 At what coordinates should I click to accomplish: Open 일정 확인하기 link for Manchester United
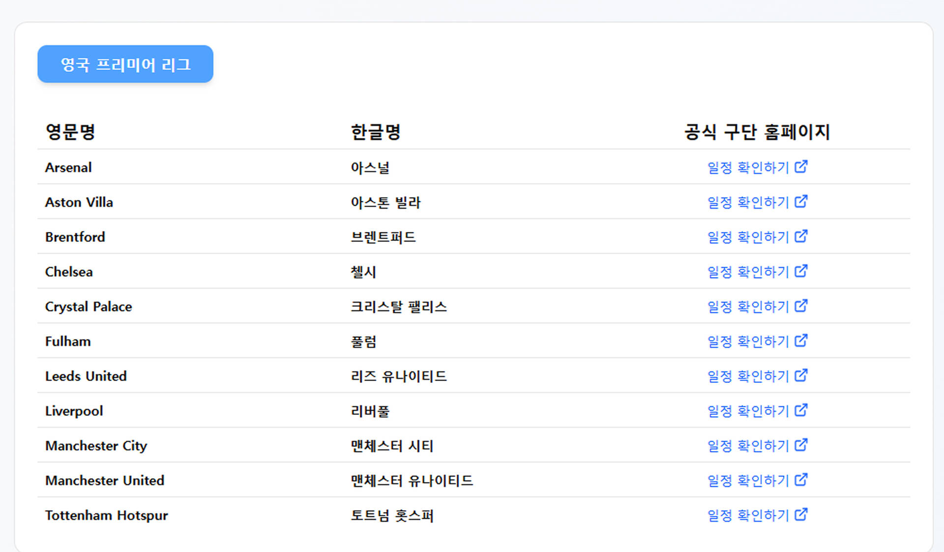click(x=757, y=480)
